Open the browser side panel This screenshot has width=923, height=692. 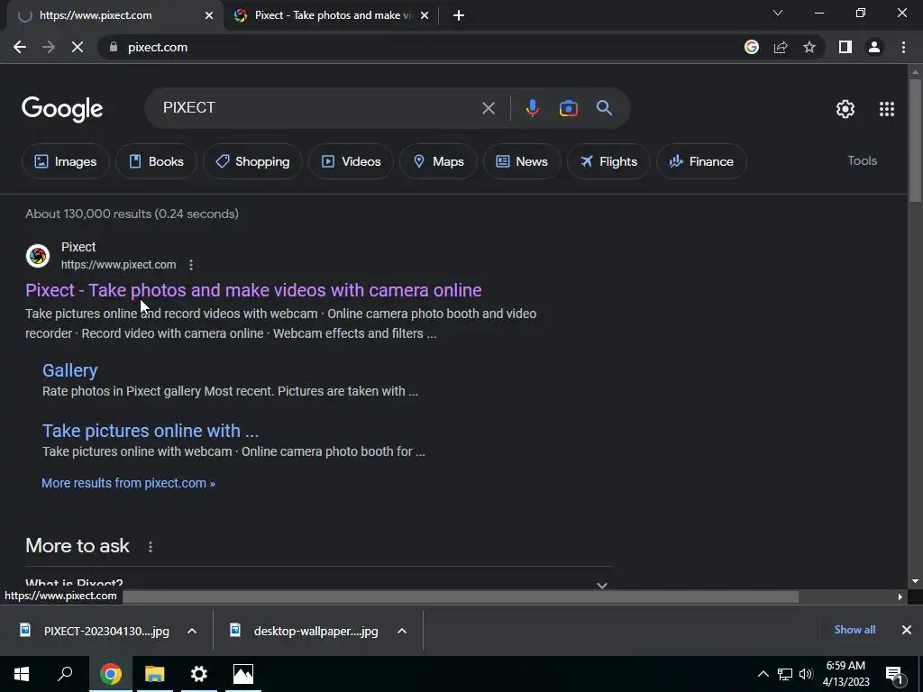pos(845,47)
